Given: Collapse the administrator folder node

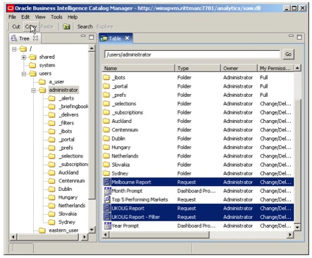Looking at the screenshot, I should [33, 90].
